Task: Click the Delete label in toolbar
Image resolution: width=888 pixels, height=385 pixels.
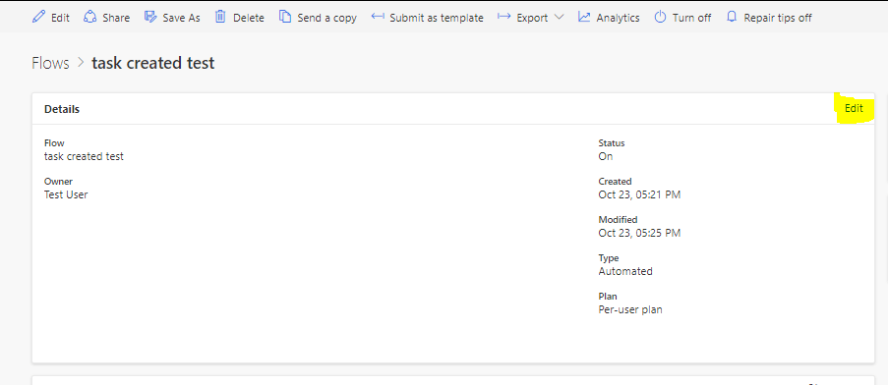Action: click(x=249, y=18)
